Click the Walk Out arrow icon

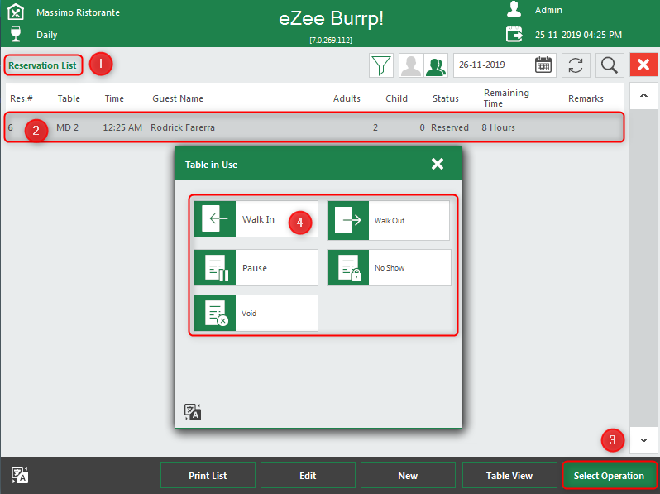click(348, 220)
